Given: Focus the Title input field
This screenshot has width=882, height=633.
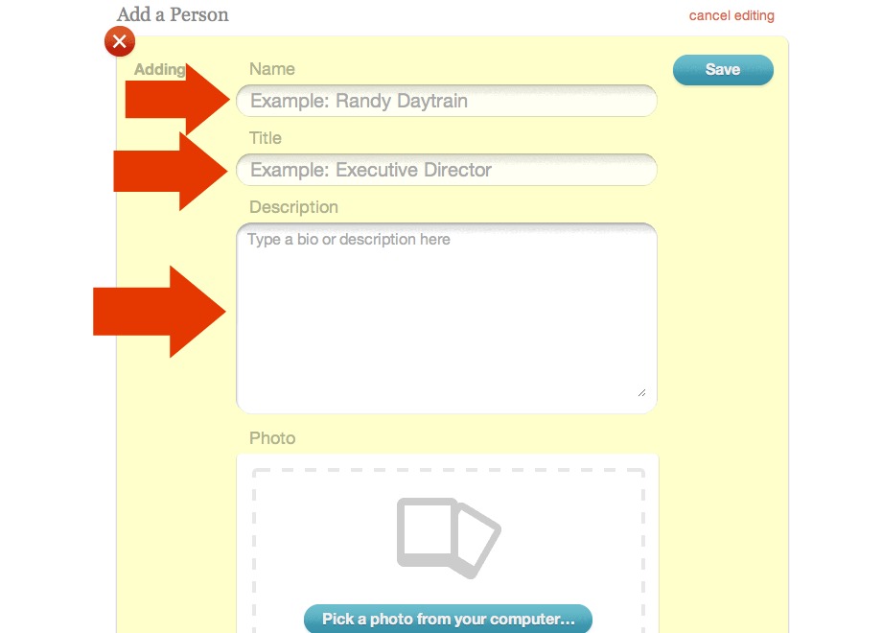Looking at the screenshot, I should pyautogui.click(x=447, y=170).
